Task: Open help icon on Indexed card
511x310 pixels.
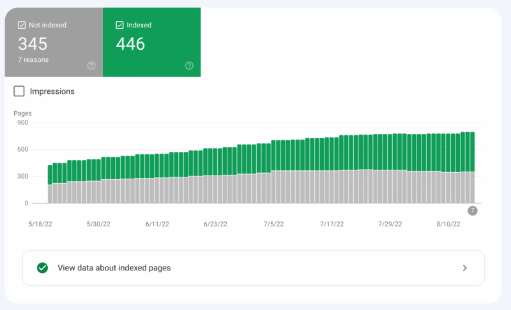Action: coord(189,65)
